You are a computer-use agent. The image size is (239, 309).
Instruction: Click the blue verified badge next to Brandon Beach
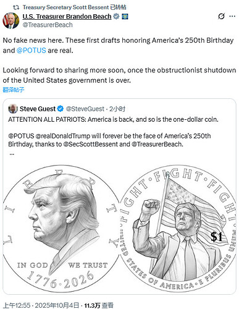[116, 16]
